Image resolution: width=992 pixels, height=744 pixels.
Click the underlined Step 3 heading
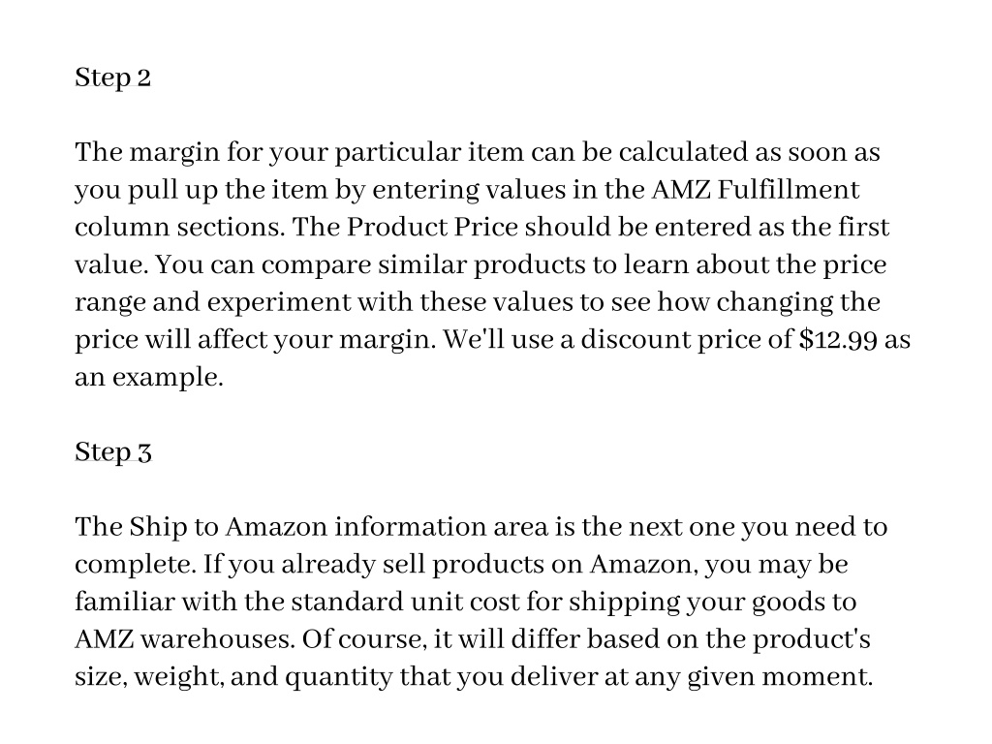coord(113,452)
